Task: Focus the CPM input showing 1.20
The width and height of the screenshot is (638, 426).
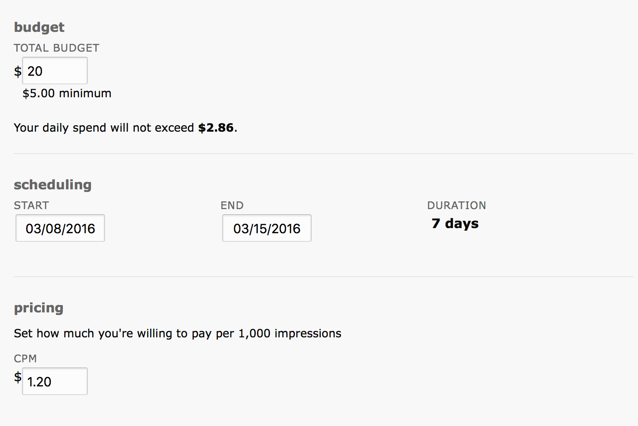Action: 55,381
